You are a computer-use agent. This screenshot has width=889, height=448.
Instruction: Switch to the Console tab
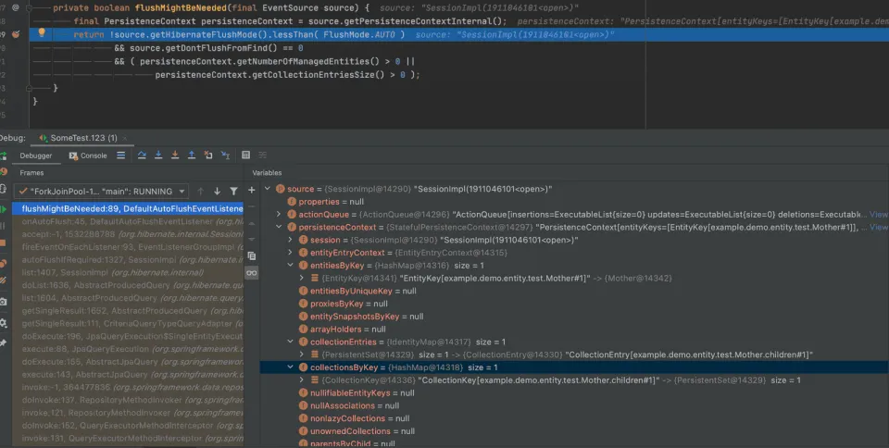[88, 156]
